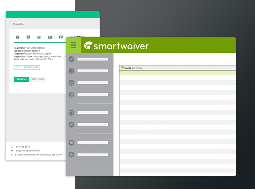Click the pencil edit icon in sidebar
The width and height of the screenshot is (255, 189).
click(71, 59)
